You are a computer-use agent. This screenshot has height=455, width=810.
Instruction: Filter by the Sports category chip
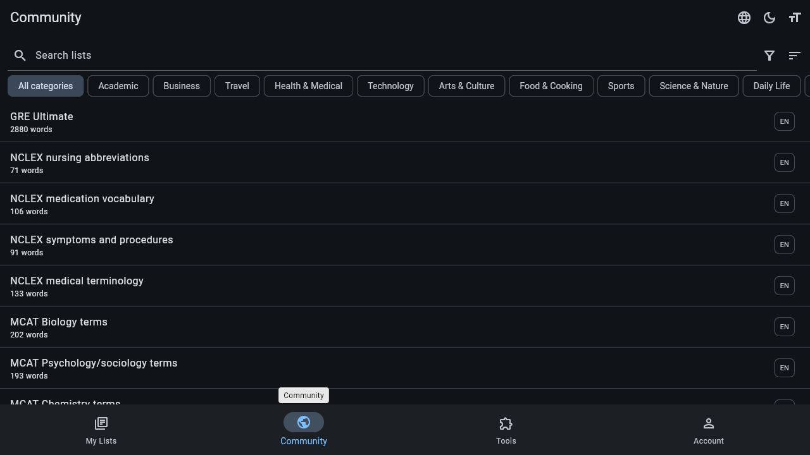(621, 86)
